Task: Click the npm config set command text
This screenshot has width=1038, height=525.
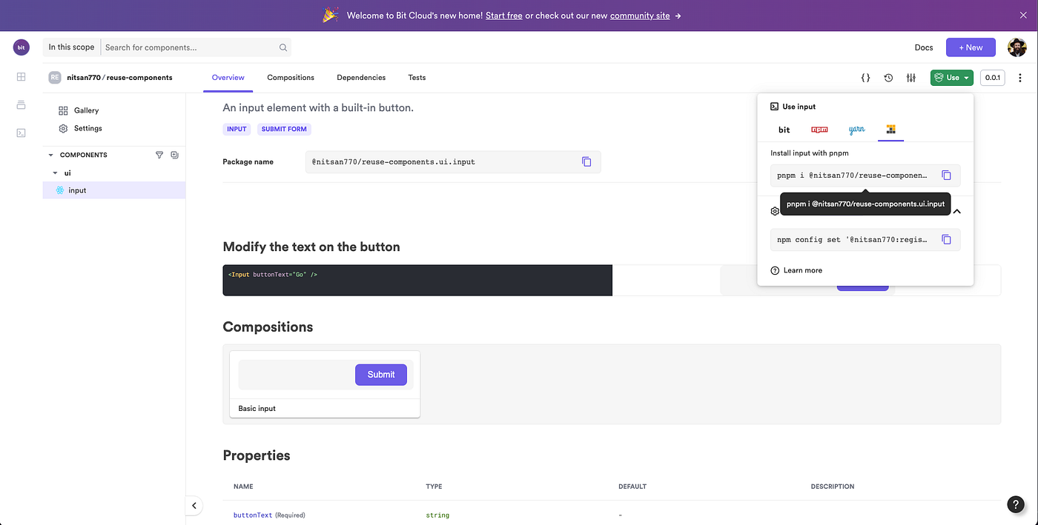Action: pos(852,240)
